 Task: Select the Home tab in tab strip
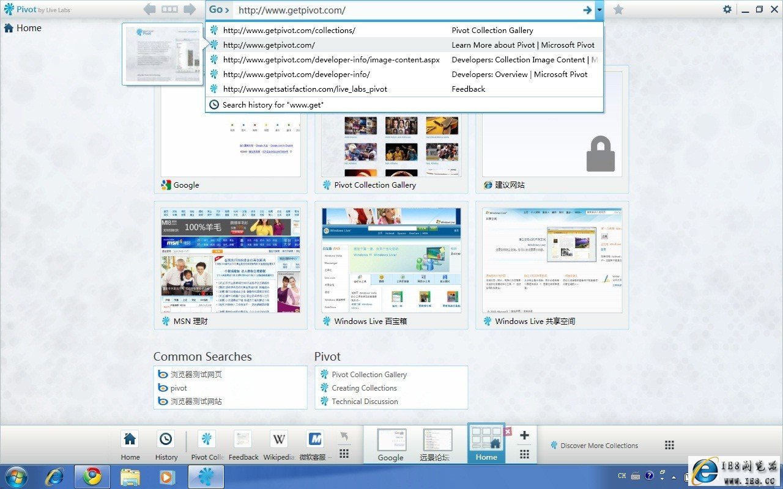[x=486, y=443]
